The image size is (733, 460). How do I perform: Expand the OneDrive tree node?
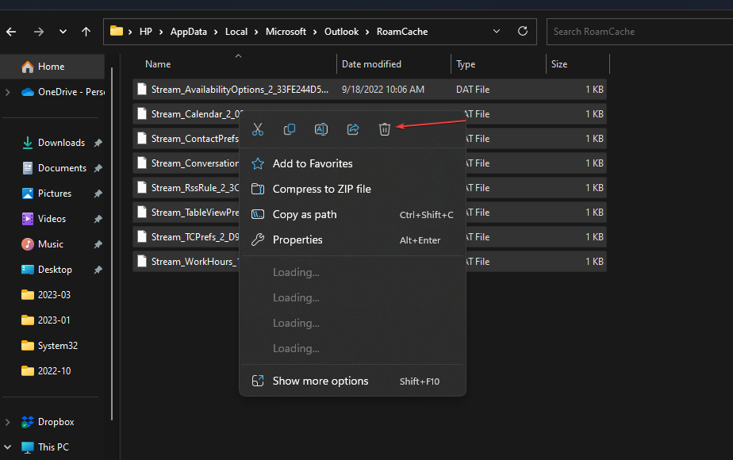pyautogui.click(x=7, y=92)
